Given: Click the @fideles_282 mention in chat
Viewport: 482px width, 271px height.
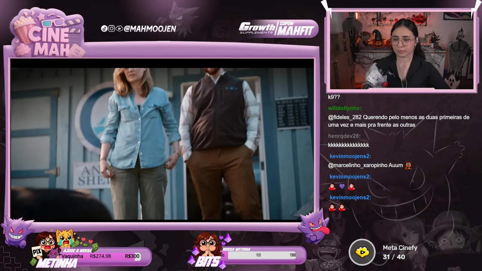Looking at the screenshot, I should [345, 117].
